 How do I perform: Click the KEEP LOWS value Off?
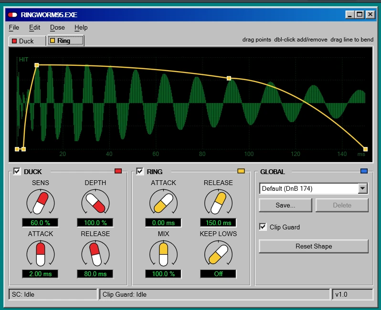pos(218,274)
